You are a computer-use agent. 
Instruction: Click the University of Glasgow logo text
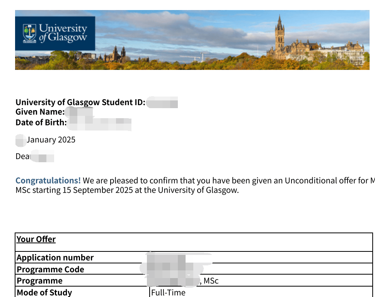click(63, 33)
